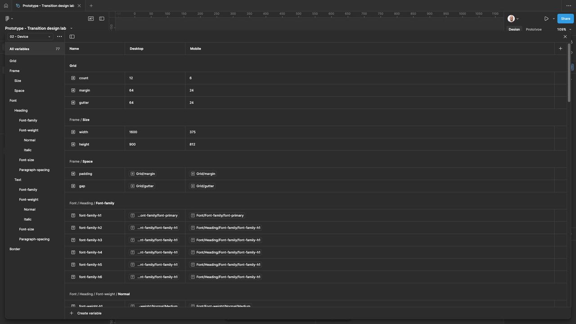The image size is (576, 324).
Task: Click the Grid/margin alias chip in Desktop padding
Action: 143,174
